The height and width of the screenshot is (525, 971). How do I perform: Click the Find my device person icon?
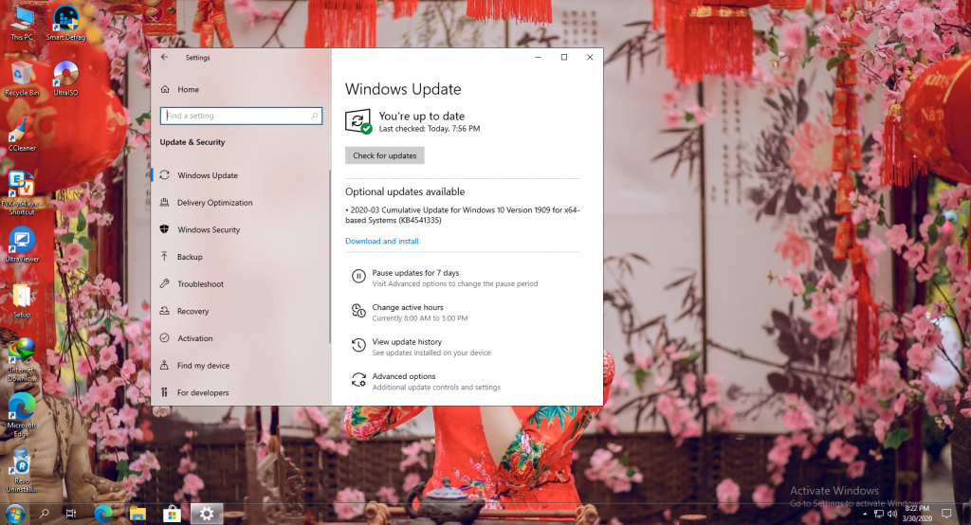tap(164, 365)
